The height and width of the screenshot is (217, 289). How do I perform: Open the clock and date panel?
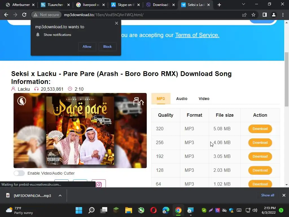point(269,210)
